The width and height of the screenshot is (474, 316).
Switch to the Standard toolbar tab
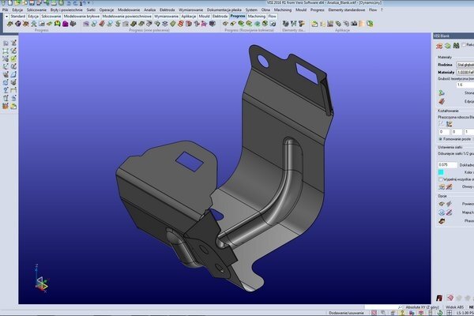pos(18,17)
